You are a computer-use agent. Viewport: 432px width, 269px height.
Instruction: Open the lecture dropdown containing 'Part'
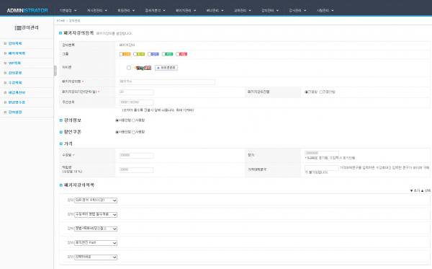[96, 243]
